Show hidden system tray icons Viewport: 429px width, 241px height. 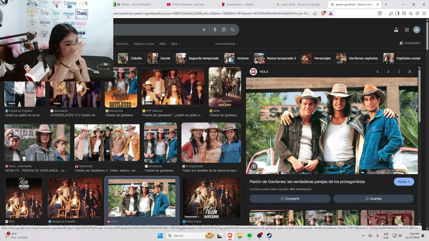(363, 236)
